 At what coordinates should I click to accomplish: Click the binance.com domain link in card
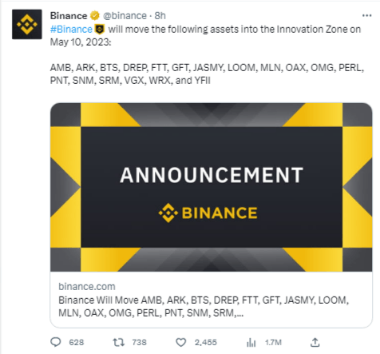[87, 287]
